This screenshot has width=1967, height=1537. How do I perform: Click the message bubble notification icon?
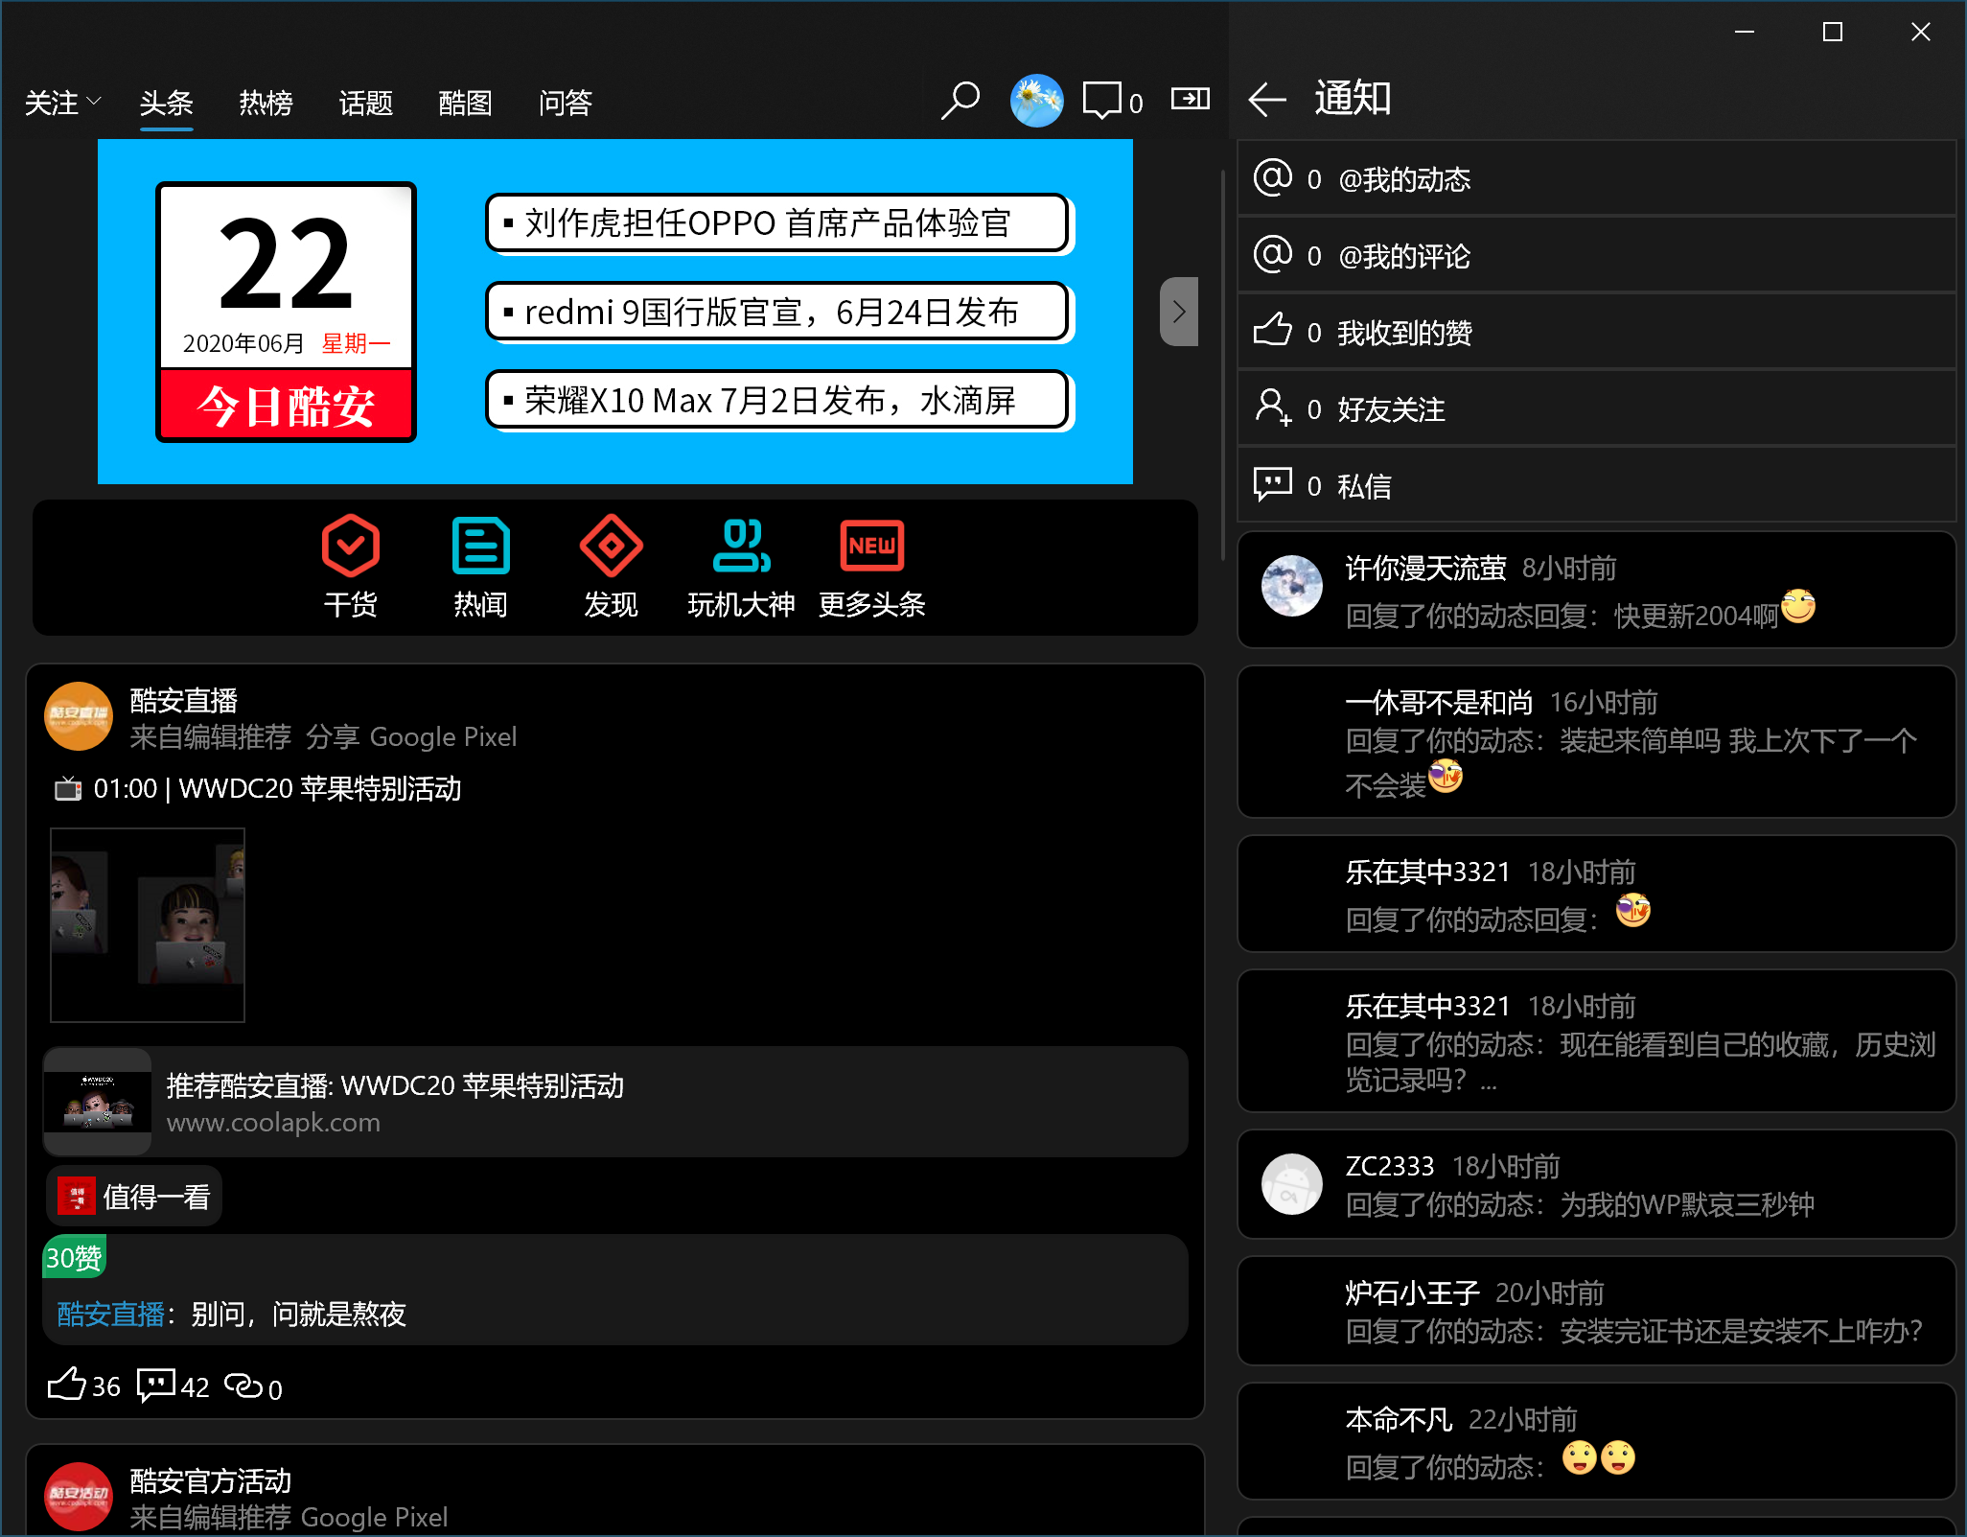[x=1103, y=100]
